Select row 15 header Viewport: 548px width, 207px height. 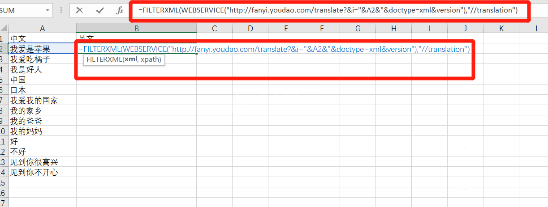pos(4,182)
